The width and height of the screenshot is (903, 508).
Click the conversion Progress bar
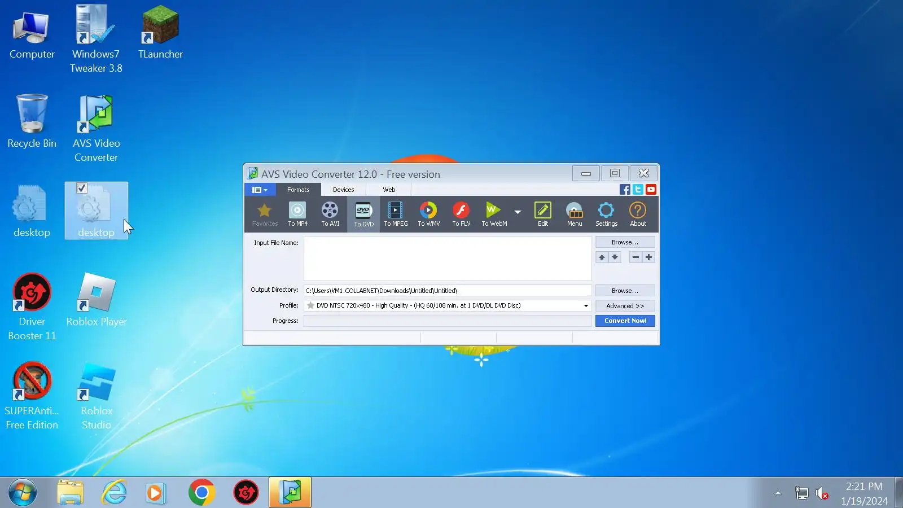448,321
